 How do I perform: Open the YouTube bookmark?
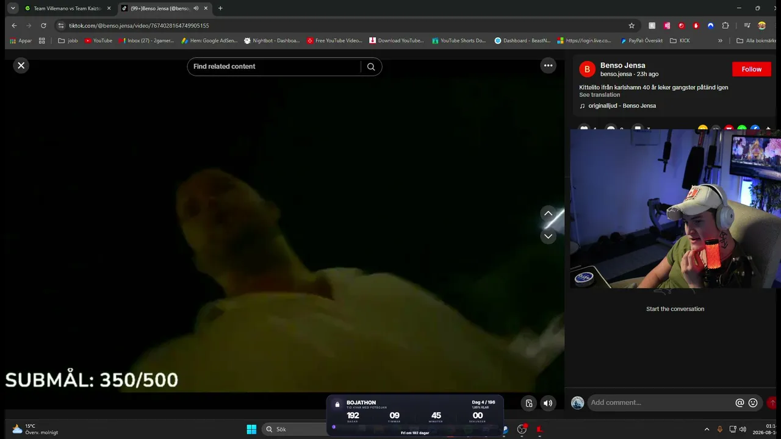pyautogui.click(x=98, y=41)
